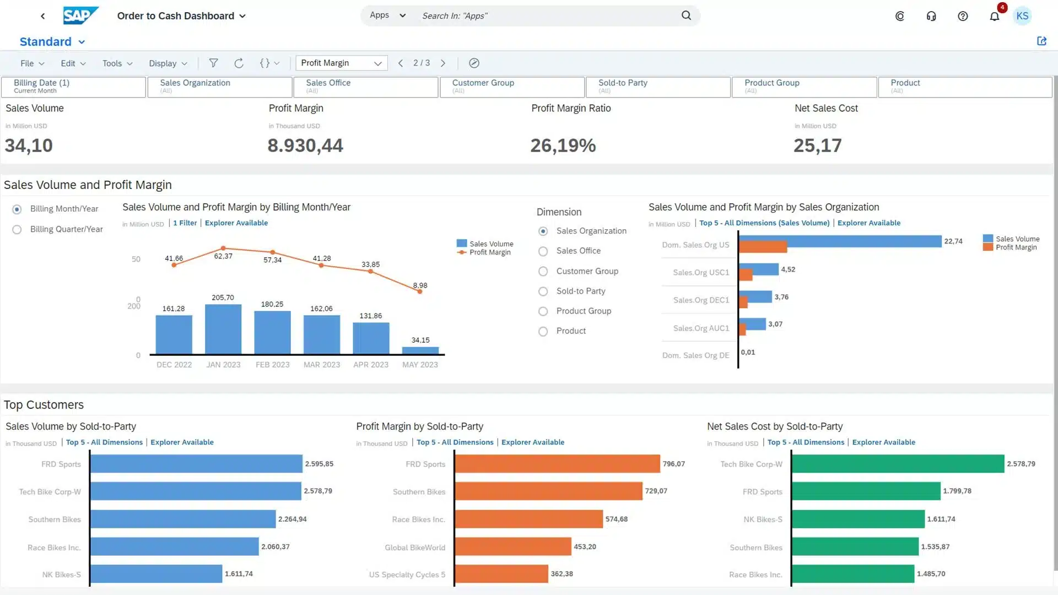Image resolution: width=1058 pixels, height=595 pixels.
Task: Click the Display menu item
Action: [x=166, y=63]
